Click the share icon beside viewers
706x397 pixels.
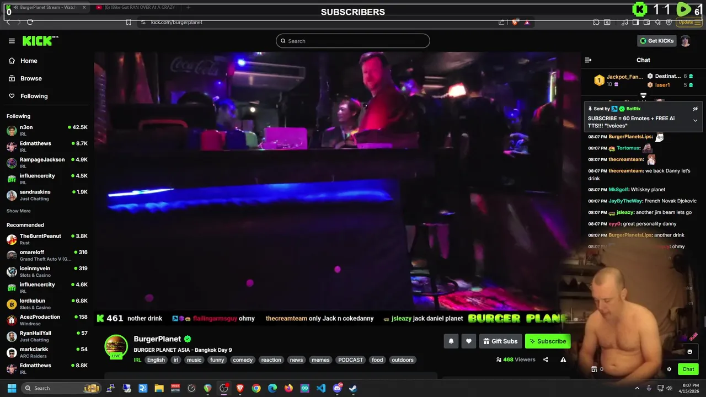coord(545,360)
